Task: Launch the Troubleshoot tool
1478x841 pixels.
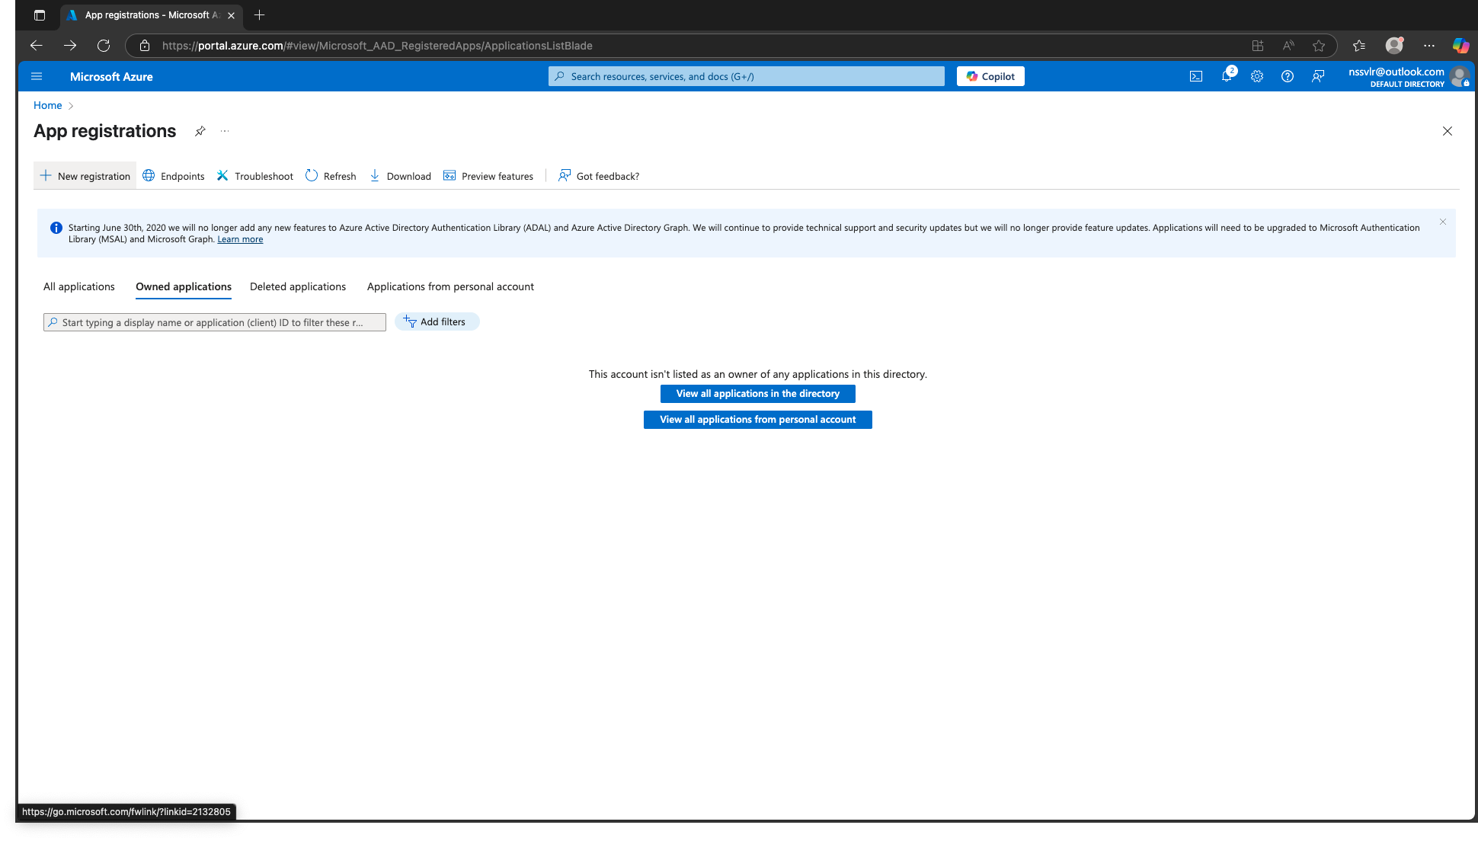Action: pyautogui.click(x=254, y=175)
